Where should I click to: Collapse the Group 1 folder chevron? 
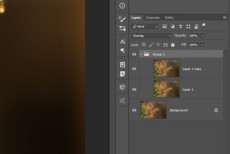point(141,54)
